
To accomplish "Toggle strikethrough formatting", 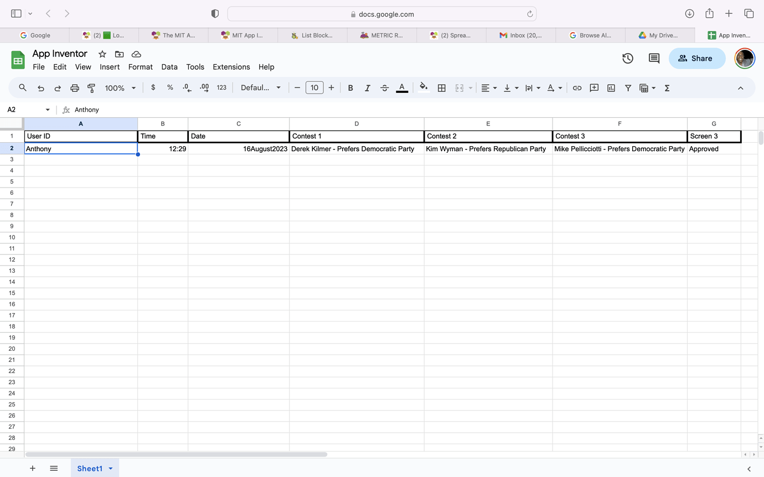I will click(384, 87).
